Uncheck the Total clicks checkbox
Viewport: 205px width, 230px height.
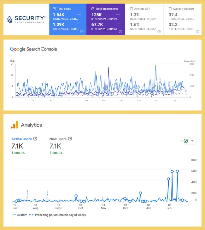[54, 9]
